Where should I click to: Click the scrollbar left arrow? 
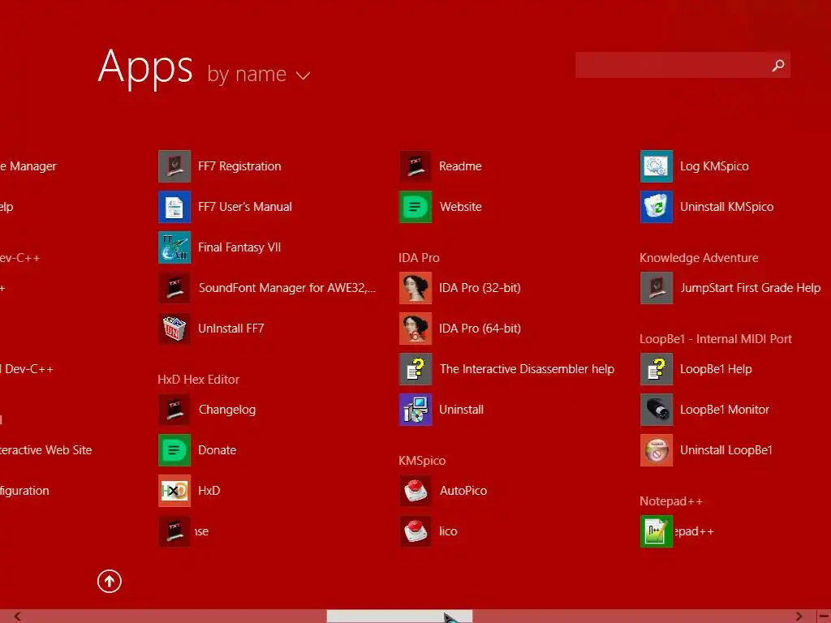[18, 617]
